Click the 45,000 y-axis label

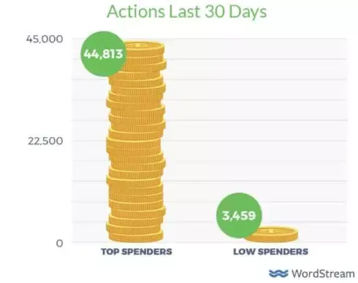pyautogui.click(x=45, y=39)
